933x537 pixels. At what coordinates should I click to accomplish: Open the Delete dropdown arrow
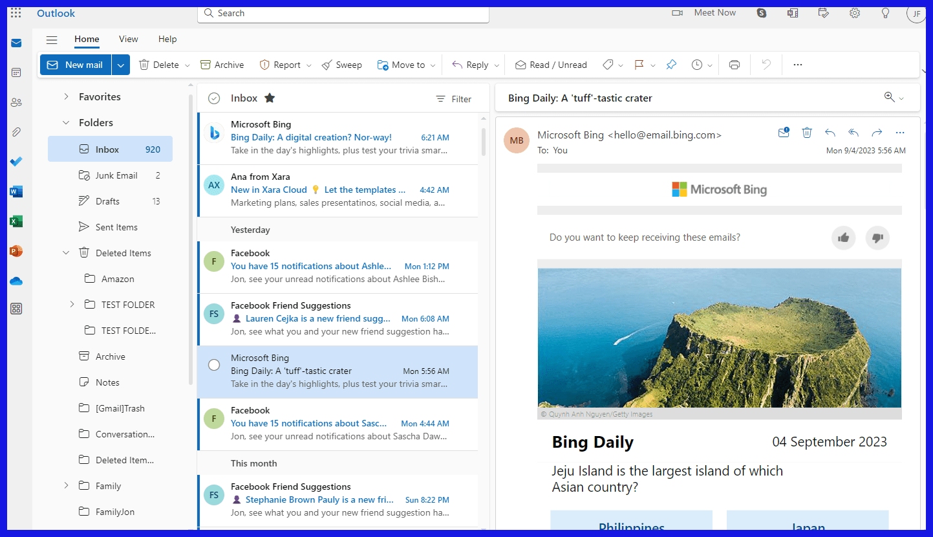(x=188, y=65)
